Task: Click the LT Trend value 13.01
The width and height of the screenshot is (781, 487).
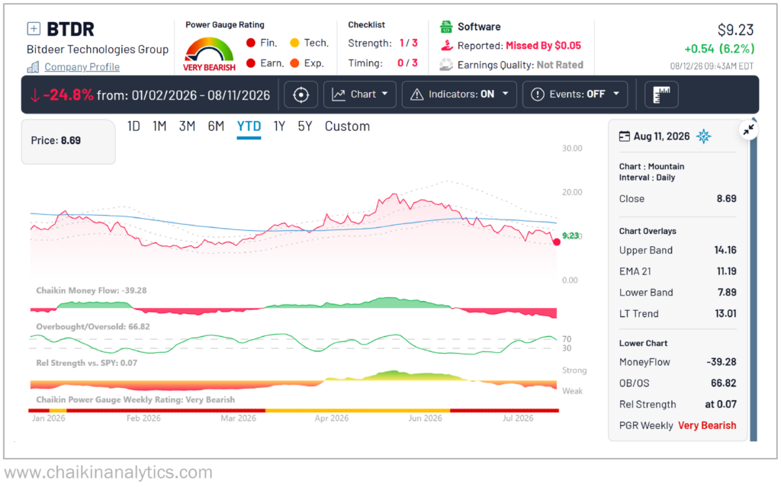Action: (x=726, y=314)
